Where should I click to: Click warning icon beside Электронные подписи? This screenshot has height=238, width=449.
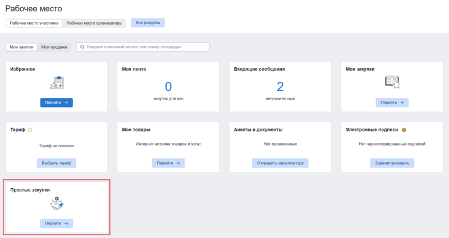pyautogui.click(x=404, y=130)
